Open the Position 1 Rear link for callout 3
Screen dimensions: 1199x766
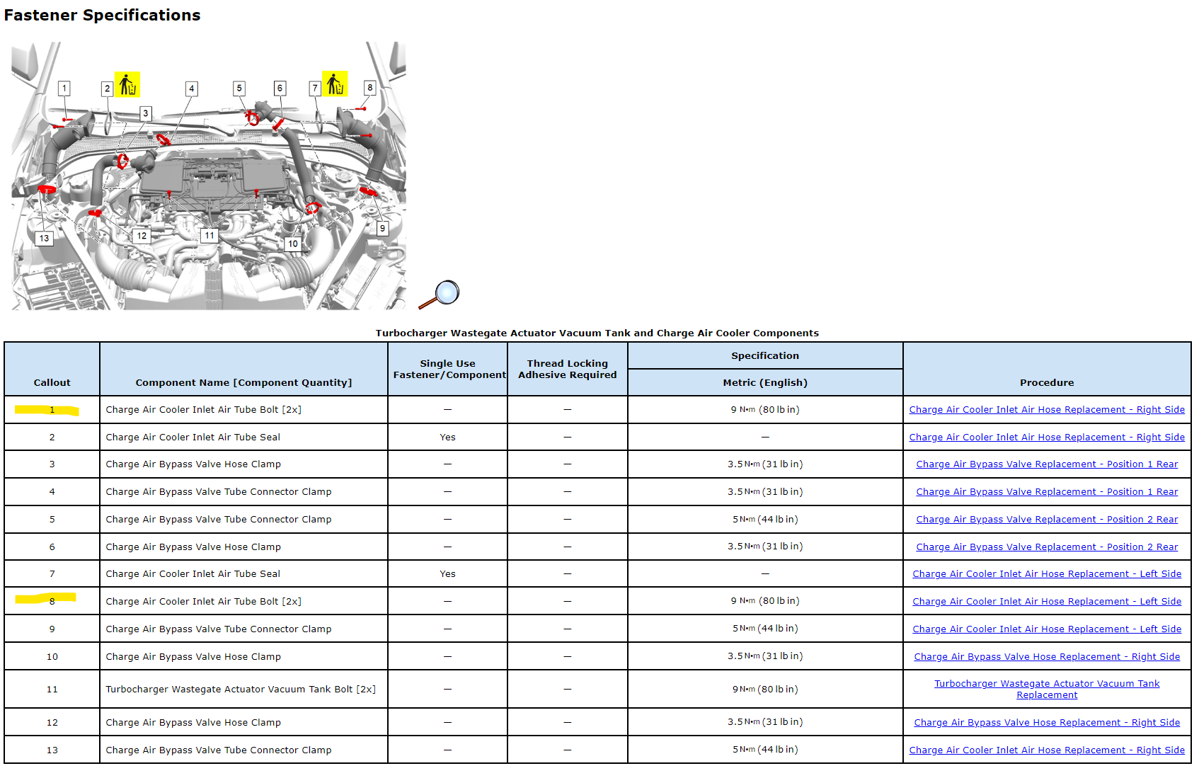coord(1046,464)
